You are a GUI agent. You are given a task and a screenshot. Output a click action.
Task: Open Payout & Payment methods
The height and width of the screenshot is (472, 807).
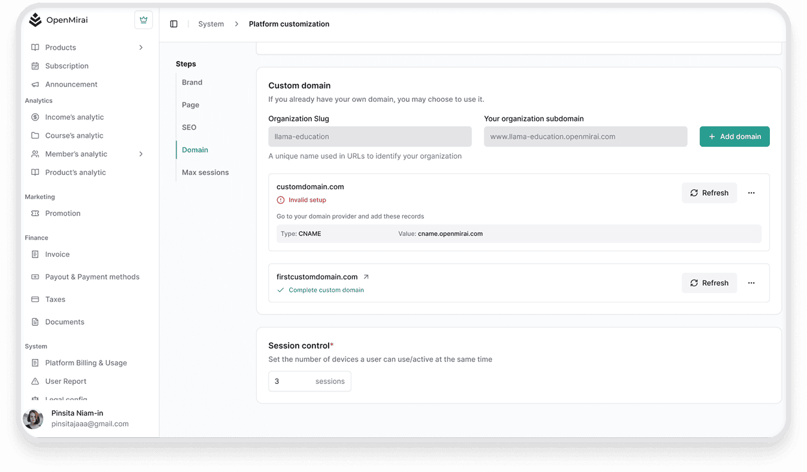tap(92, 277)
